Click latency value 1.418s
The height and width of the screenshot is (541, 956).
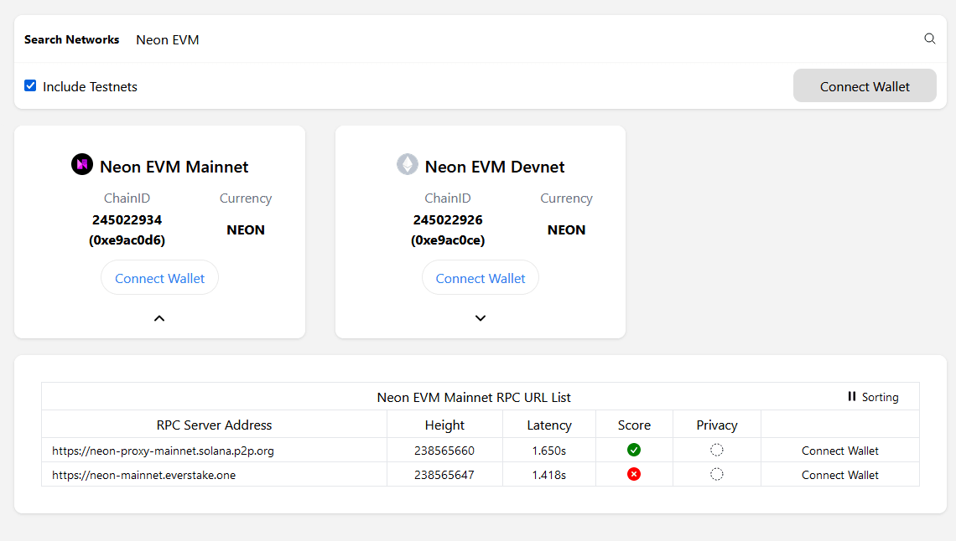tap(548, 476)
